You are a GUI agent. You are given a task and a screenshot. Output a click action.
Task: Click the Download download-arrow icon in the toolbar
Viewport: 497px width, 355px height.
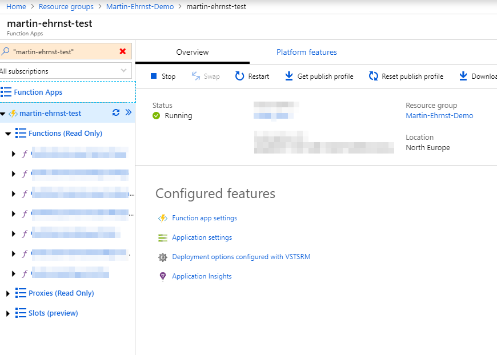(463, 76)
